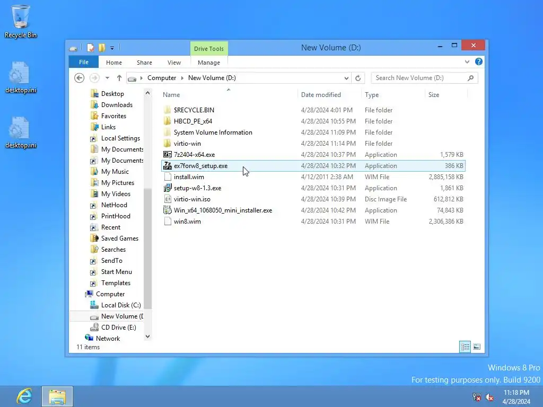This screenshot has width=543, height=407.
Task: Sort by the Type column header
Action: pyautogui.click(x=393, y=95)
